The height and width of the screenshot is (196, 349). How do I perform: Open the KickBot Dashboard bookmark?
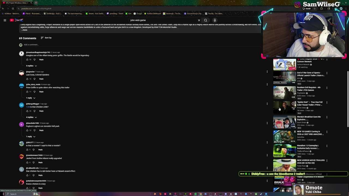click(x=152, y=14)
